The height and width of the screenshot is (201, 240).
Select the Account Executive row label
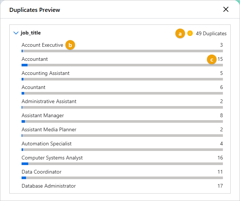tap(42, 45)
